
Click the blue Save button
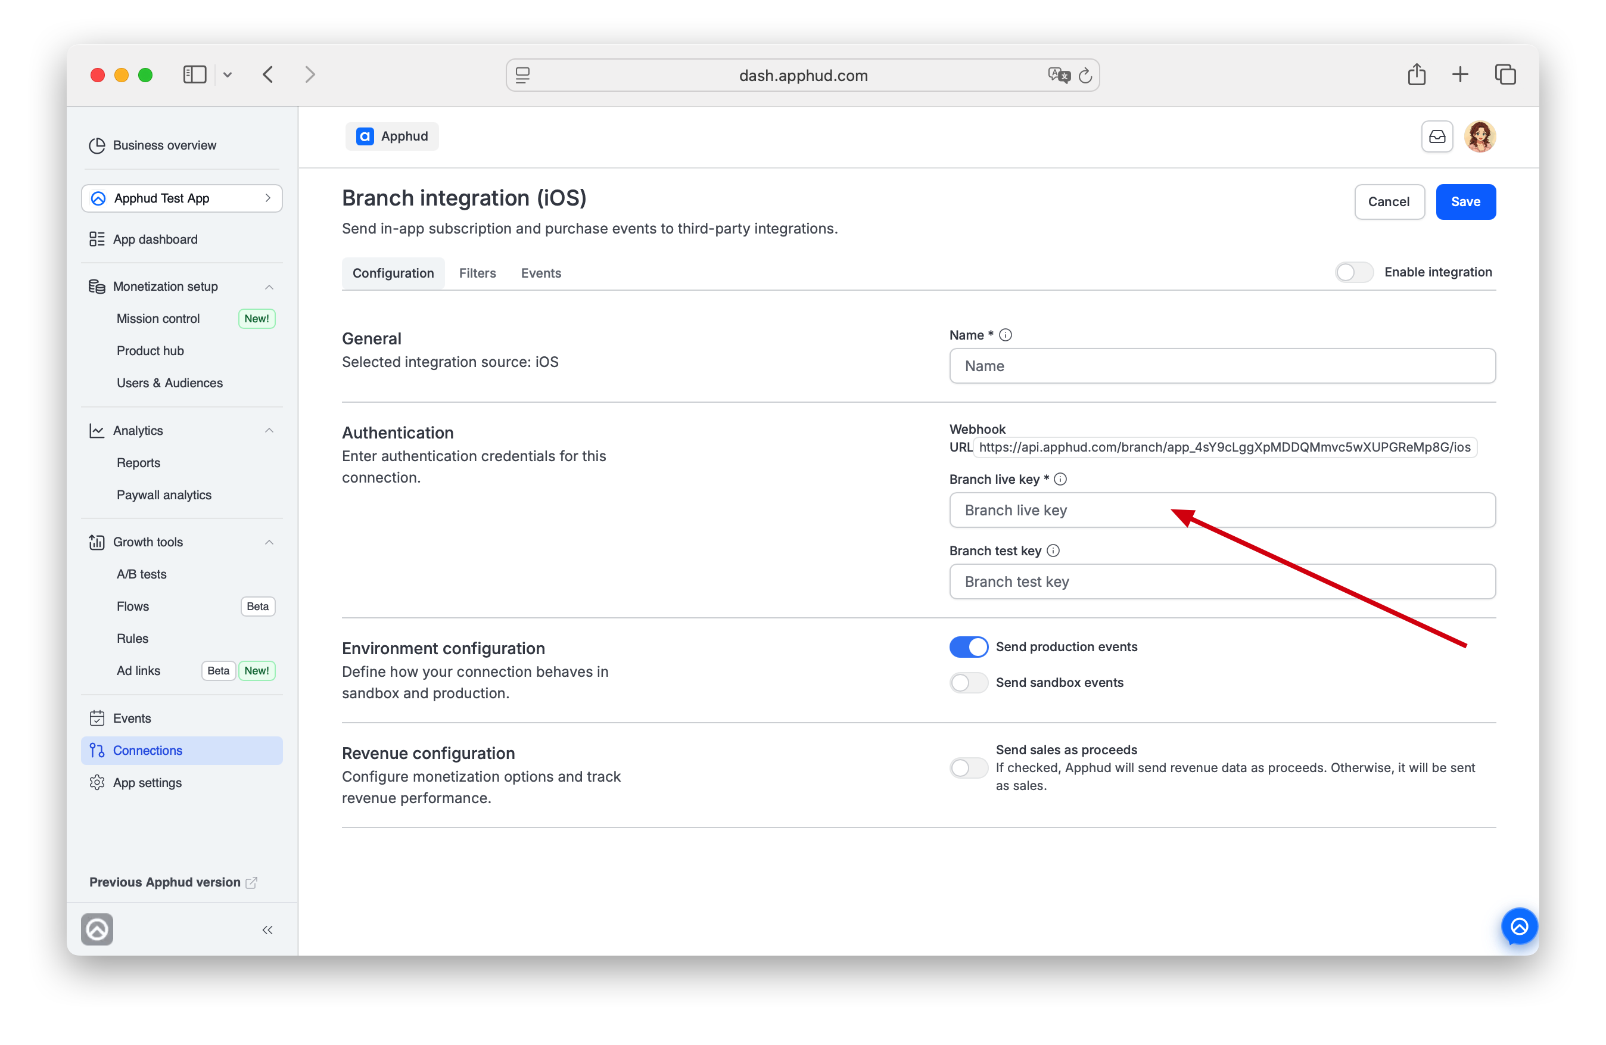coord(1465,202)
